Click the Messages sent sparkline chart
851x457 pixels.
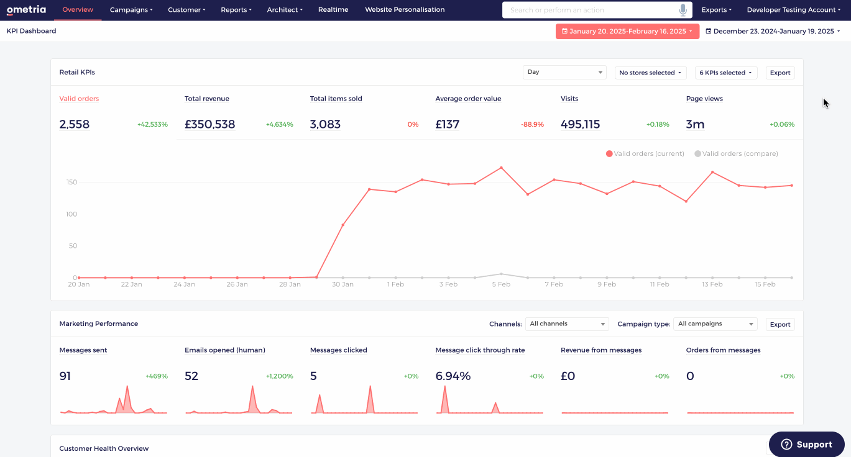coord(114,400)
